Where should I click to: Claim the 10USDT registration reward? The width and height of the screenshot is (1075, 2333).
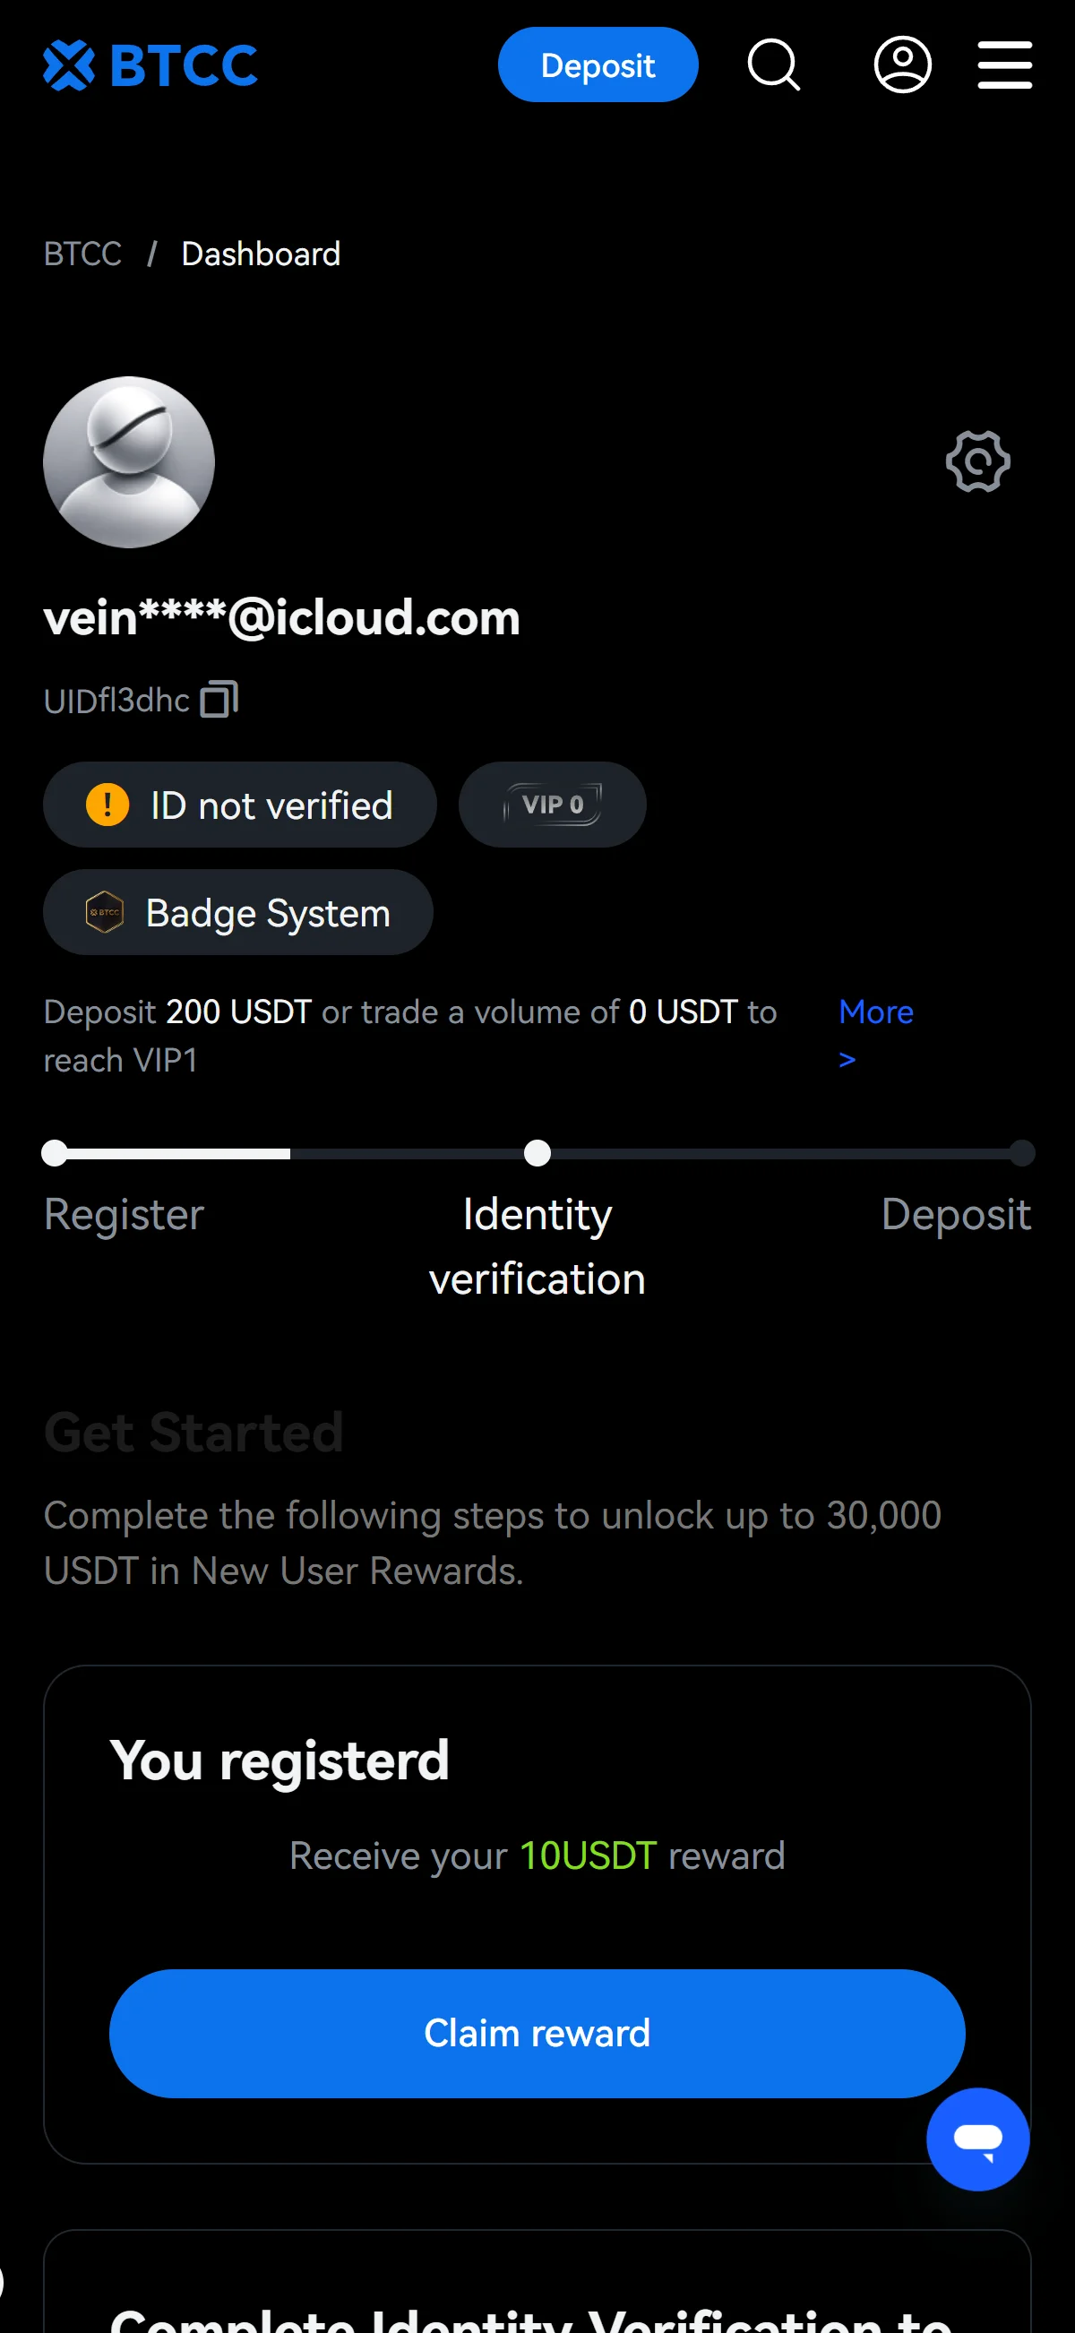(537, 2033)
